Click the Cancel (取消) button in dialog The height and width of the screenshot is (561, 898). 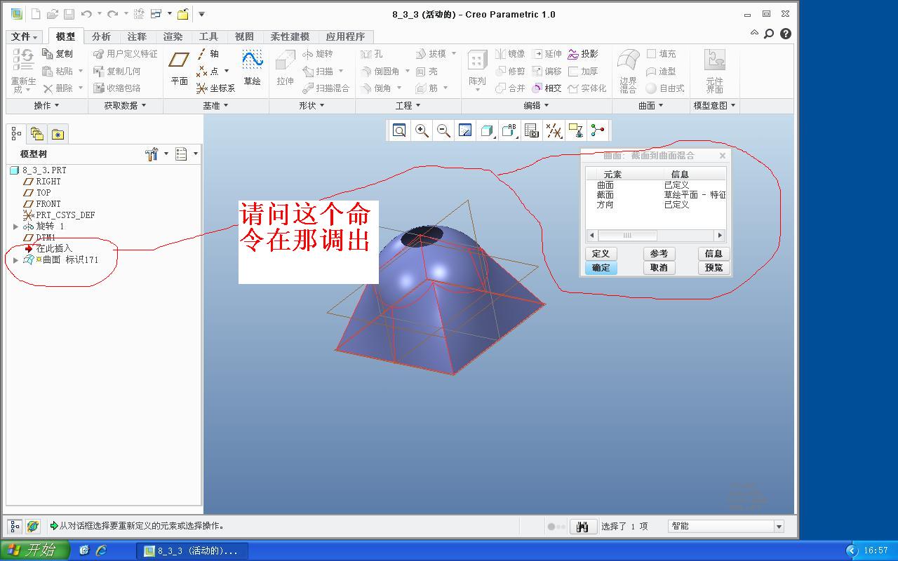point(659,268)
